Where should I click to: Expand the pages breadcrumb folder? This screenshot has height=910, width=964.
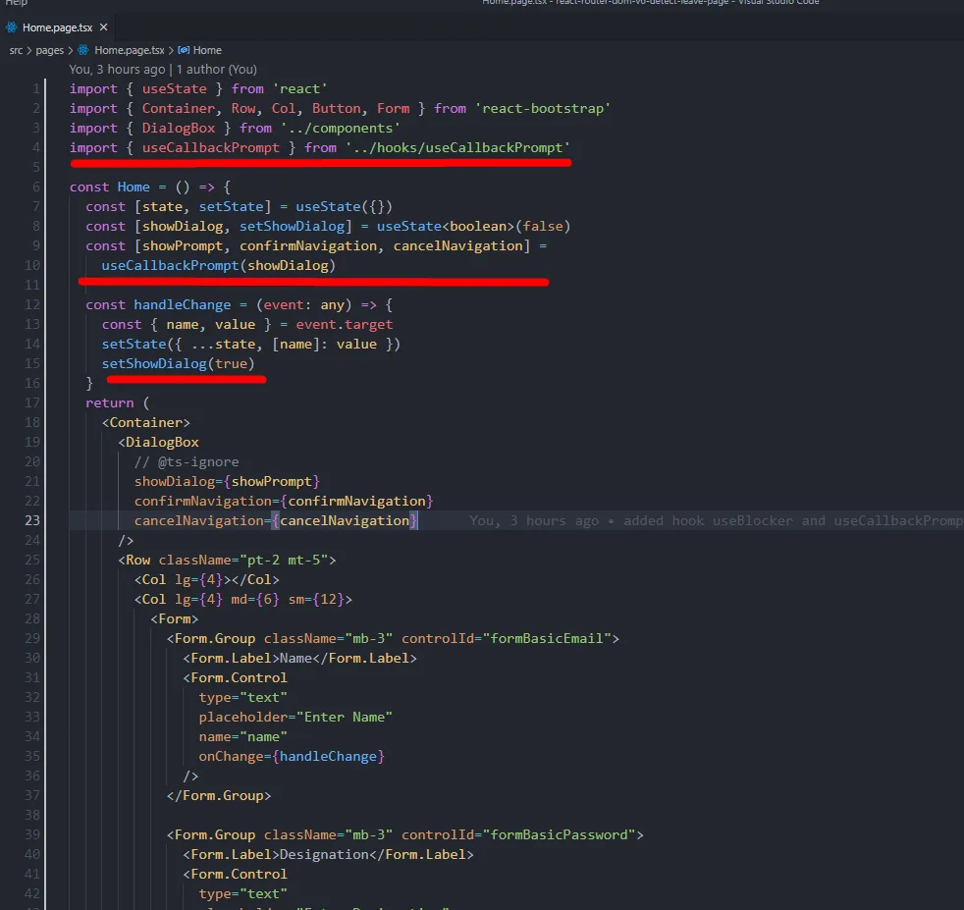click(x=49, y=50)
